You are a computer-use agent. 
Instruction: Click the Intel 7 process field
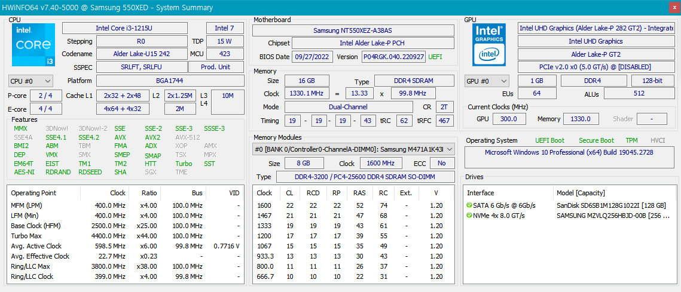coord(225,28)
